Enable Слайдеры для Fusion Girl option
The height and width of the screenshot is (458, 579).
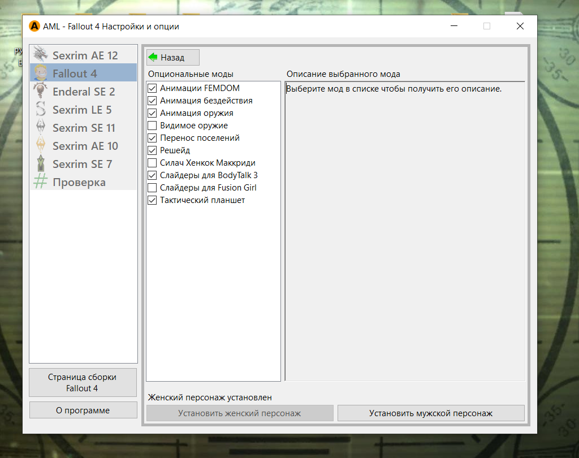click(152, 188)
